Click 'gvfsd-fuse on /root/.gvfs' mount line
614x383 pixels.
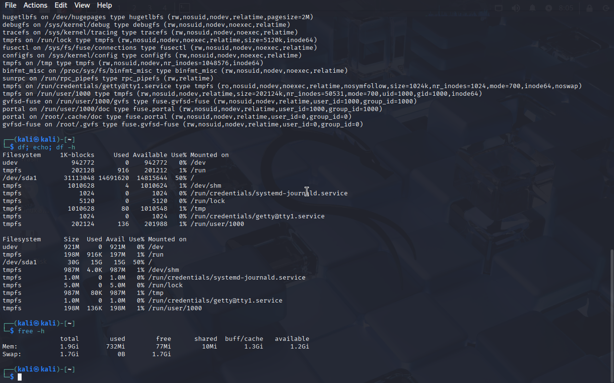click(183, 124)
